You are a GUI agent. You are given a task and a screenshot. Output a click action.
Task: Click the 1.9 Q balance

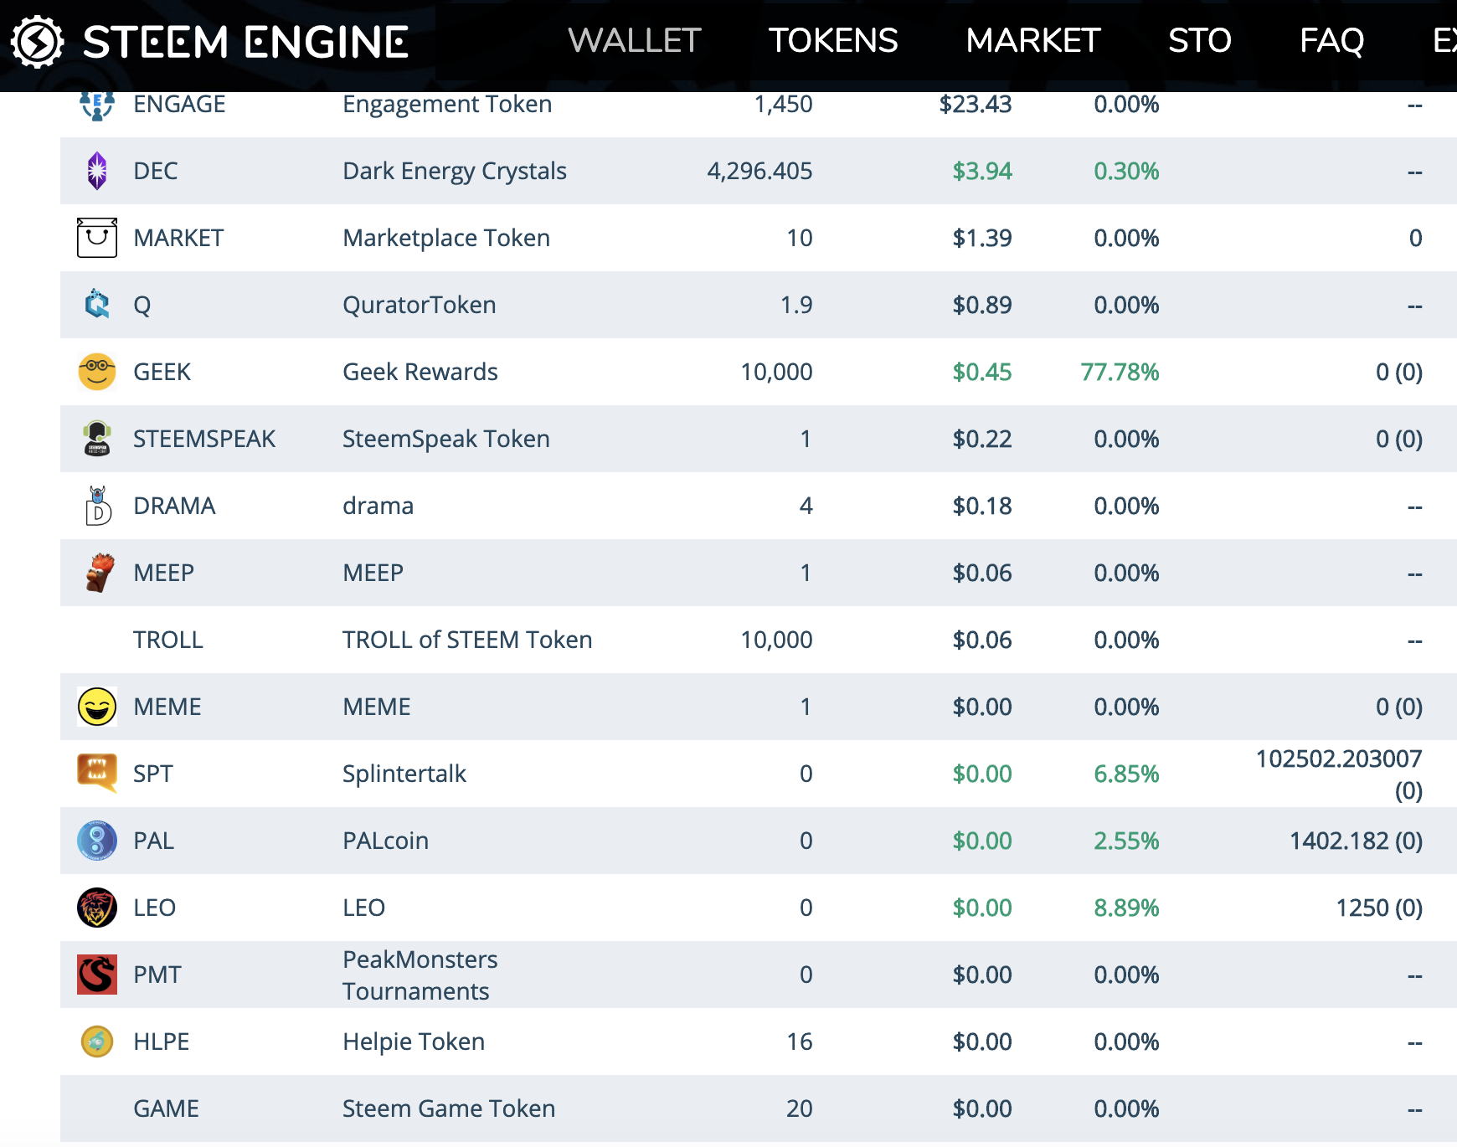pos(796,305)
